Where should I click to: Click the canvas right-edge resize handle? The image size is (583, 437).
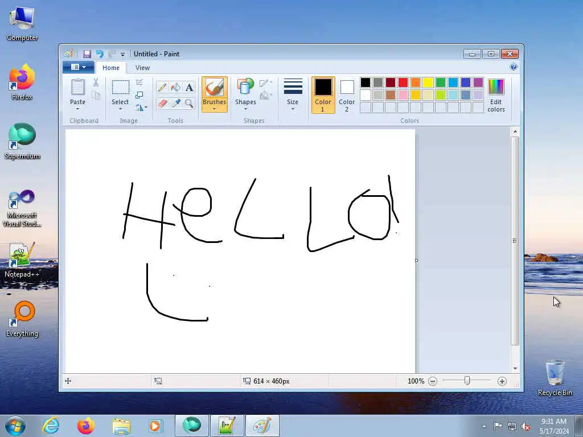click(x=416, y=261)
